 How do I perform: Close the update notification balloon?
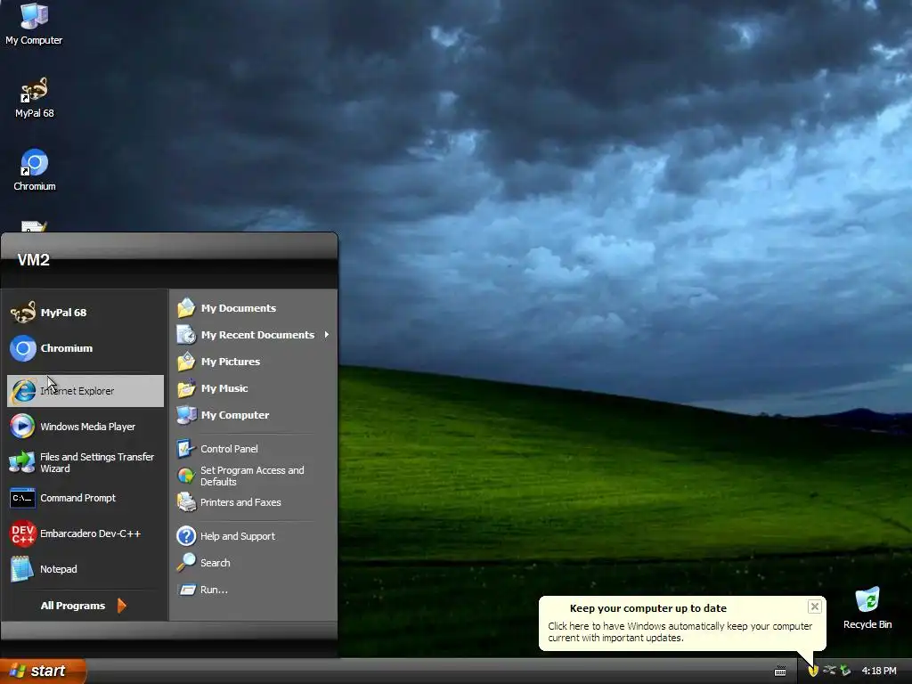pos(814,607)
